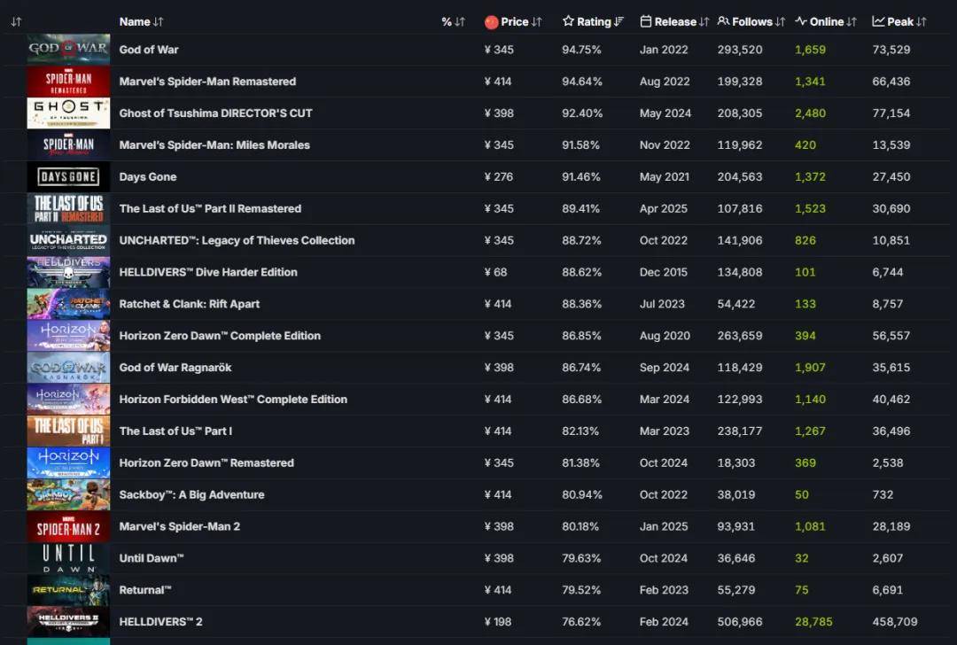
Task: Select the Days Gone thumbnail image
Action: pyautogui.click(x=68, y=177)
